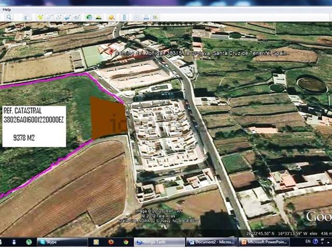Viewport: 332px width, 249px height.
Task: Click the uTorrent taskbar icon
Action: 29,242
